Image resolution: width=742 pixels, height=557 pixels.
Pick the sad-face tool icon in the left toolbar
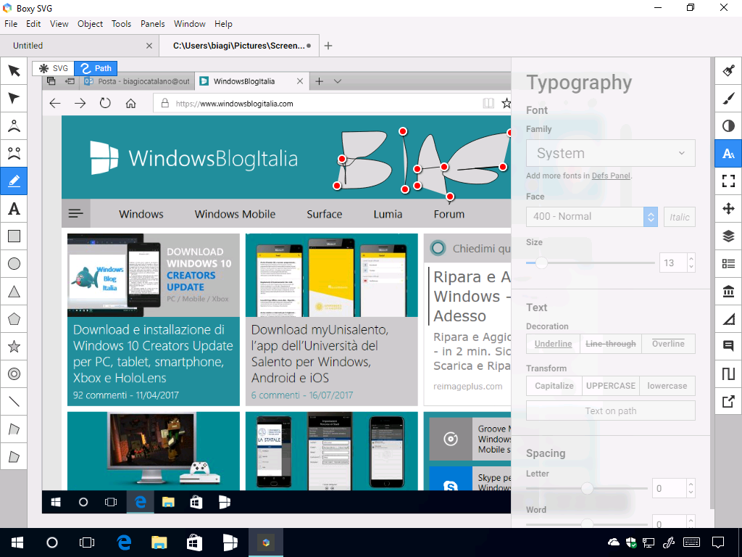pyautogui.click(x=14, y=154)
